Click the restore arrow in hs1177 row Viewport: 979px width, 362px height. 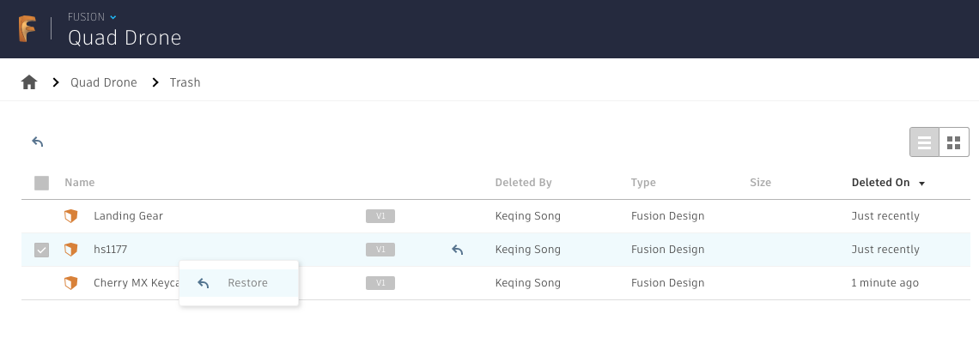(458, 250)
